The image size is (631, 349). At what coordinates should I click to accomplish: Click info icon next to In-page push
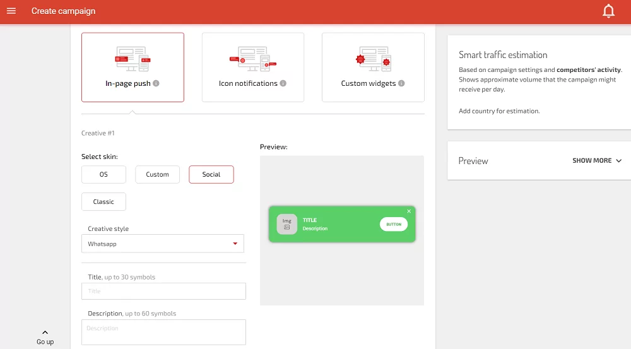click(x=156, y=83)
